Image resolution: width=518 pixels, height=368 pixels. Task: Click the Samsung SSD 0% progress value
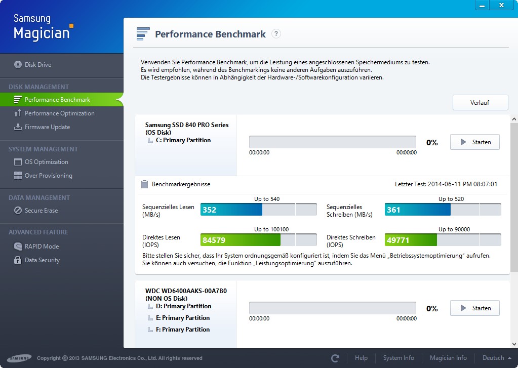[x=432, y=142]
